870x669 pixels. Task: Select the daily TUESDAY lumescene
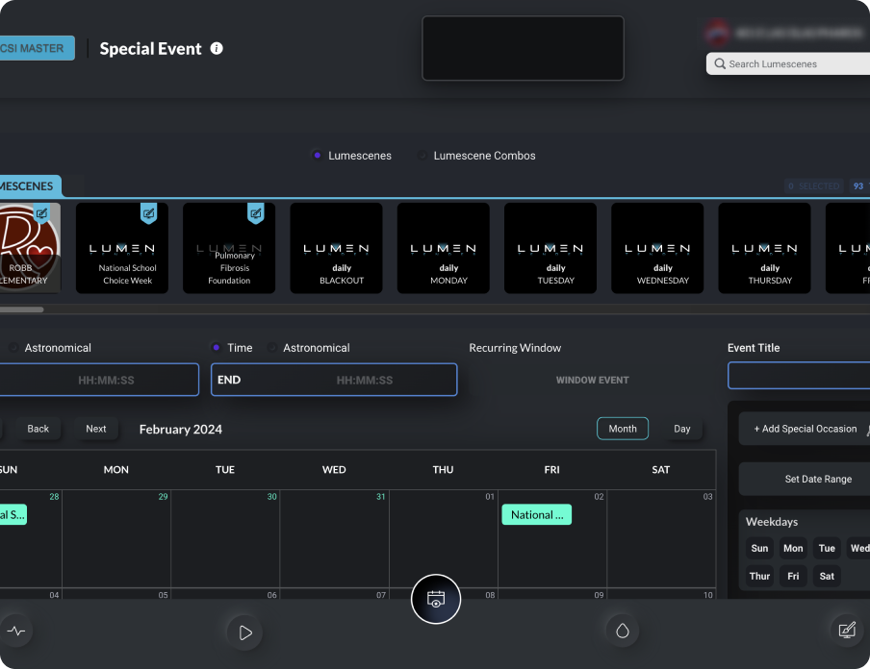coord(550,248)
